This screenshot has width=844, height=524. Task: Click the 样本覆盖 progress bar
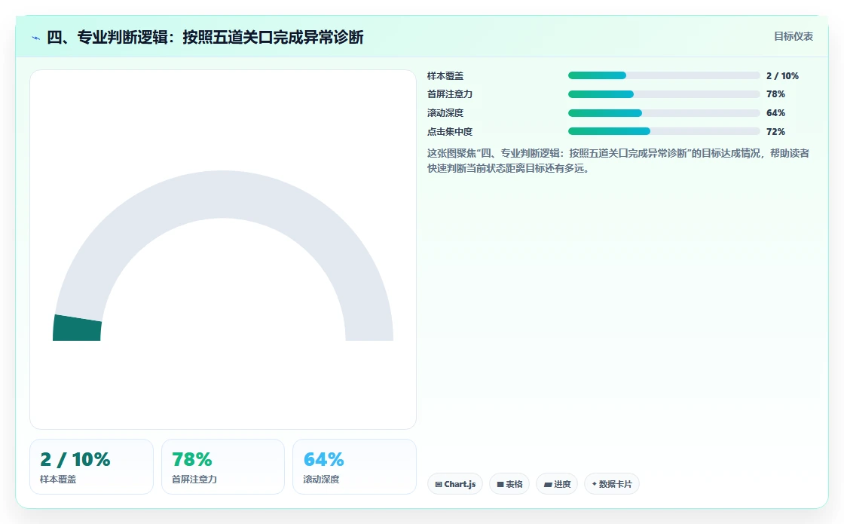[x=664, y=75]
